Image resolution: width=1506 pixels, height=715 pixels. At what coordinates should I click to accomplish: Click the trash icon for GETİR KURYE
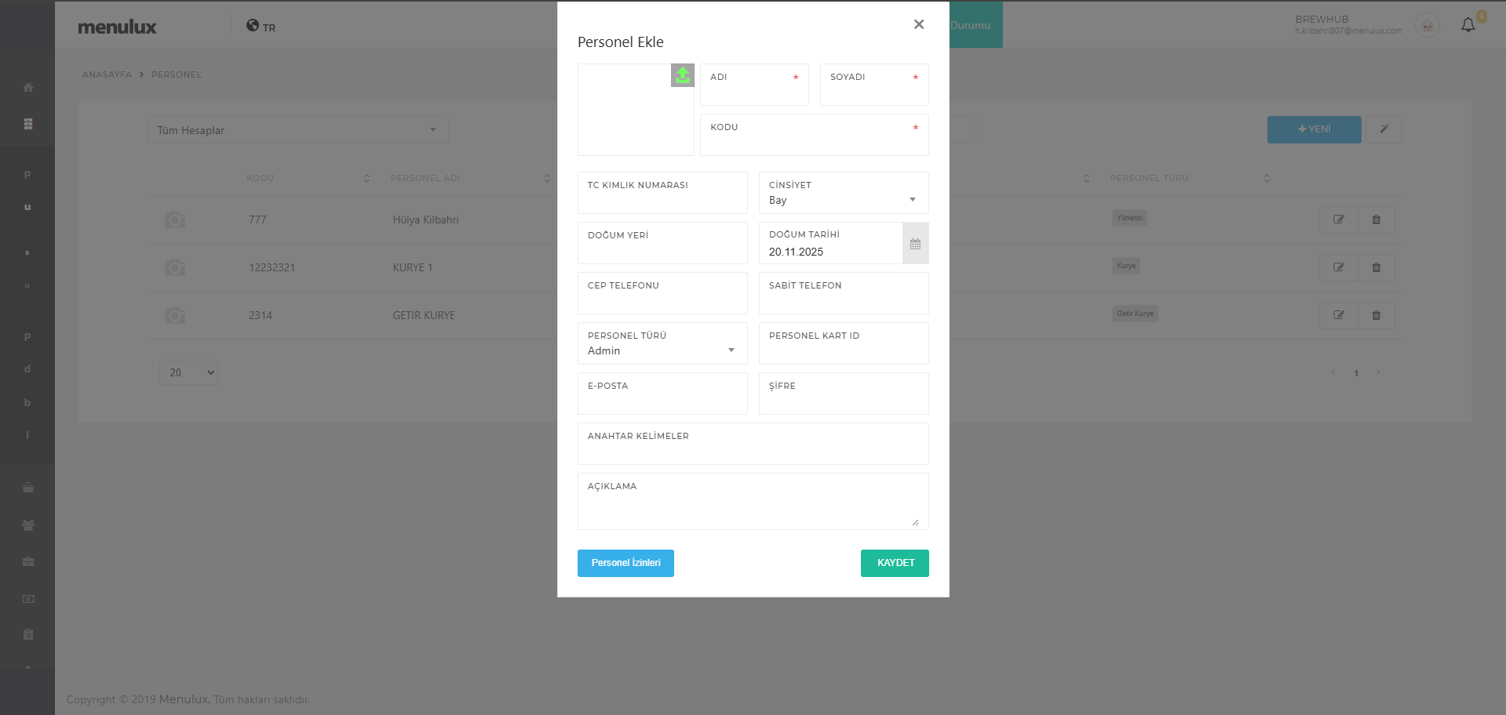[1376, 315]
